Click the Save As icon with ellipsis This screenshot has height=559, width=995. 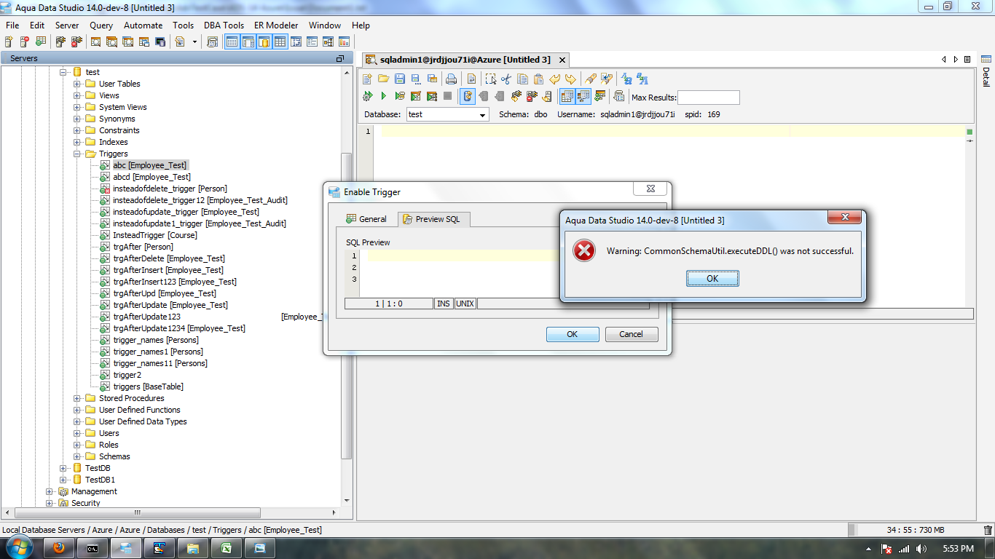(415, 79)
